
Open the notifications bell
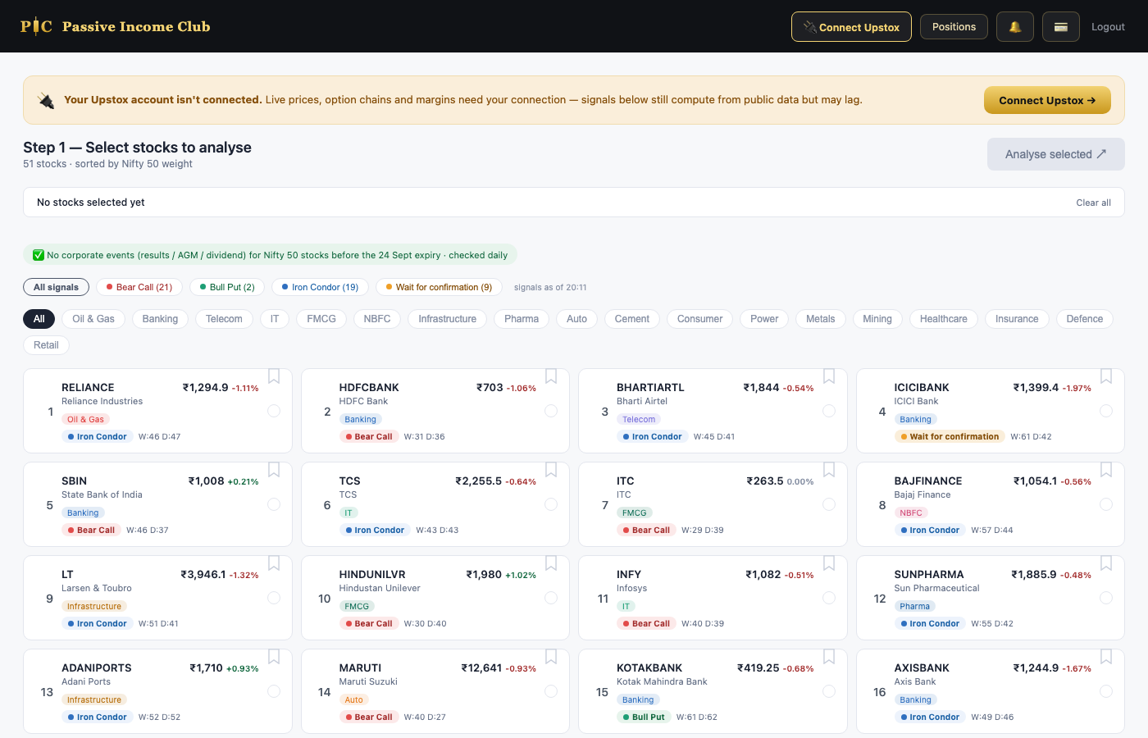1015,27
